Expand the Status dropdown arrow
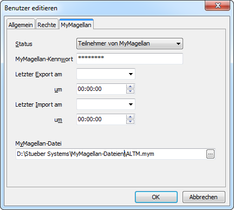 click(x=178, y=44)
